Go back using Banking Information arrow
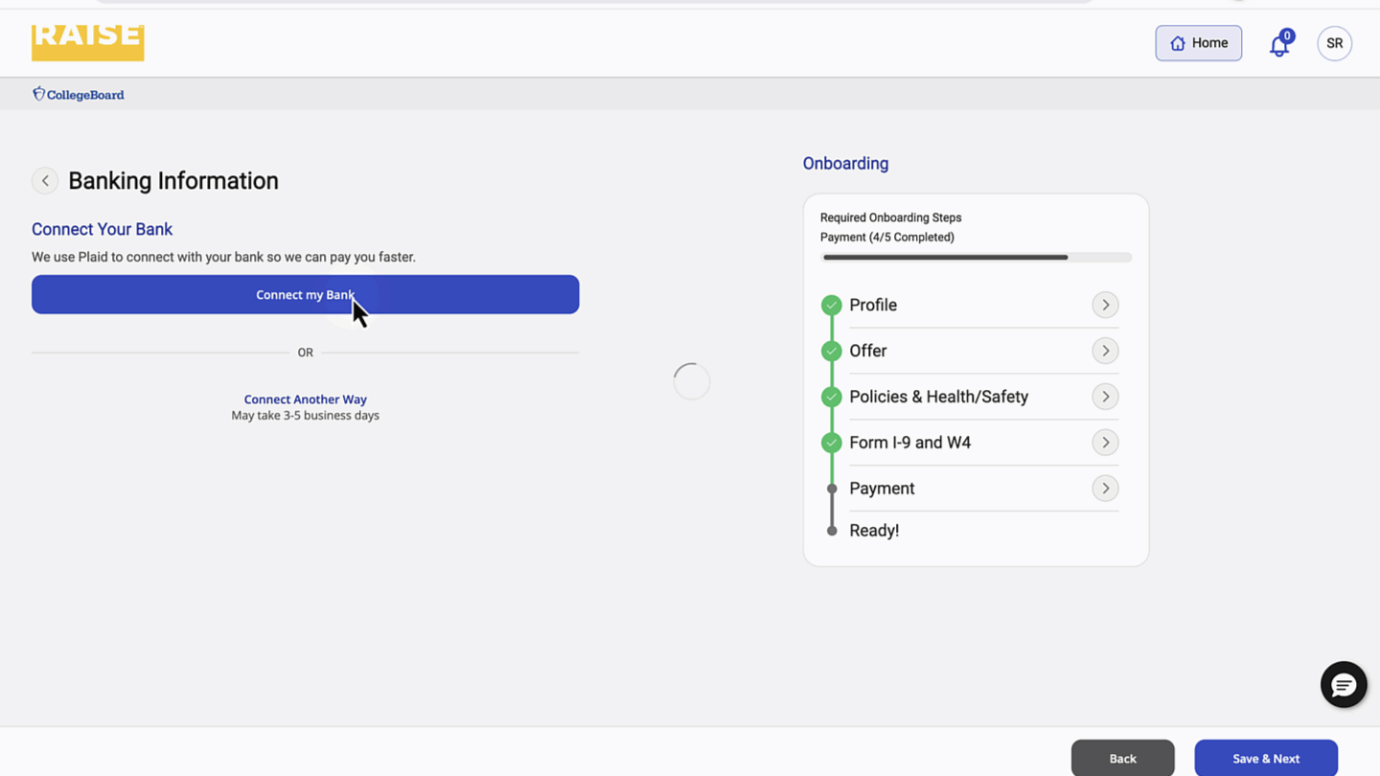 (x=45, y=181)
